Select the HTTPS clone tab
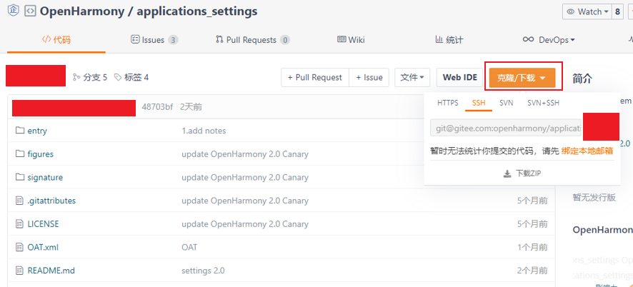Viewport: 633px width, 287px height. click(x=448, y=103)
